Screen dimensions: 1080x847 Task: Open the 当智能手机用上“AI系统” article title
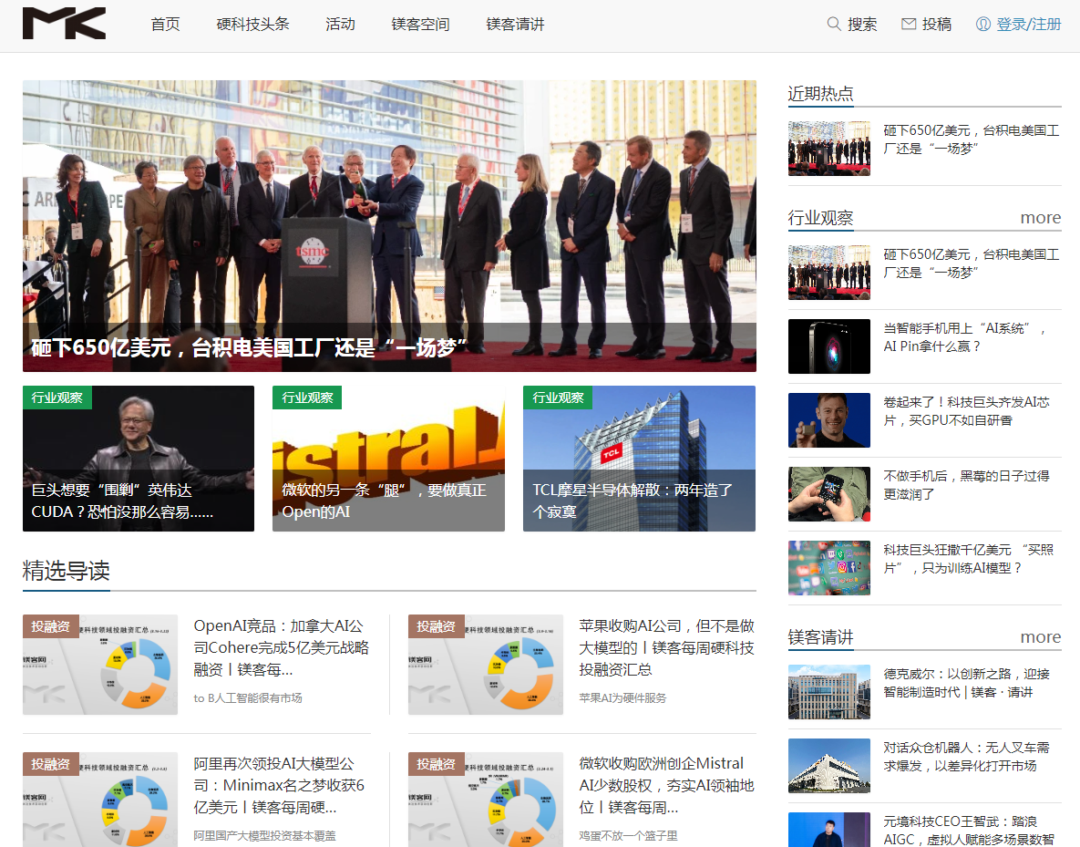tap(965, 337)
